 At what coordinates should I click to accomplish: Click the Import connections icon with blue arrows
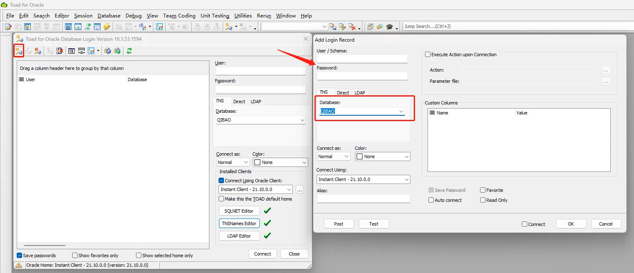[108, 50]
